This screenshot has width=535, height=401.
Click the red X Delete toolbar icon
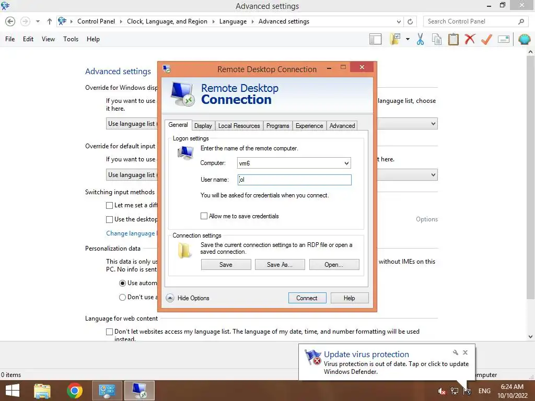point(470,39)
